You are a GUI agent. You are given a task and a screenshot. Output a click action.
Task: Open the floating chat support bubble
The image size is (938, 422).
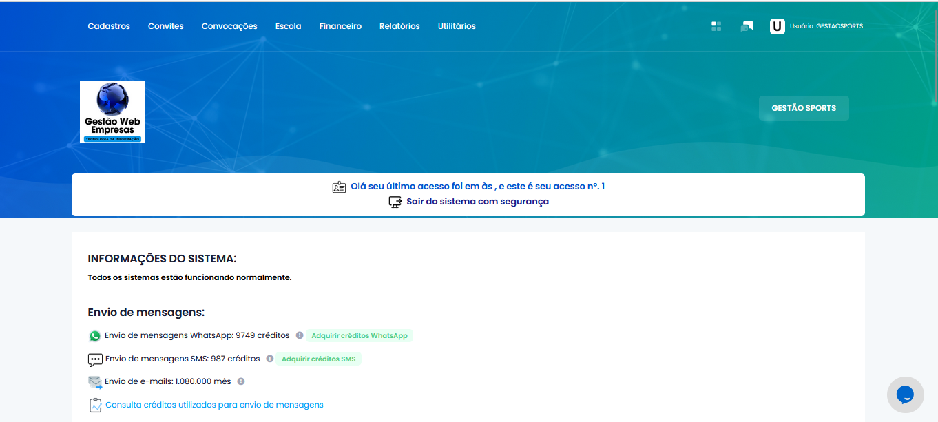coord(905,394)
